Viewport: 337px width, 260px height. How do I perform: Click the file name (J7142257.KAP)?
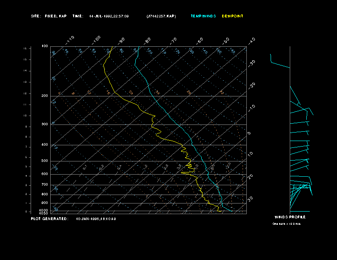click(161, 16)
